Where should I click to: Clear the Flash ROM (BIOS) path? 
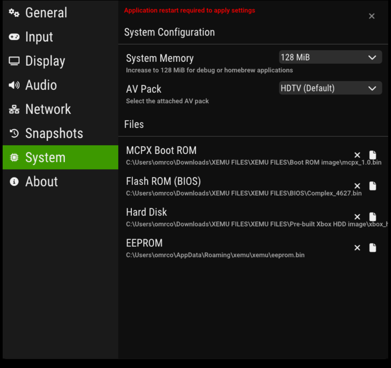tap(357, 186)
